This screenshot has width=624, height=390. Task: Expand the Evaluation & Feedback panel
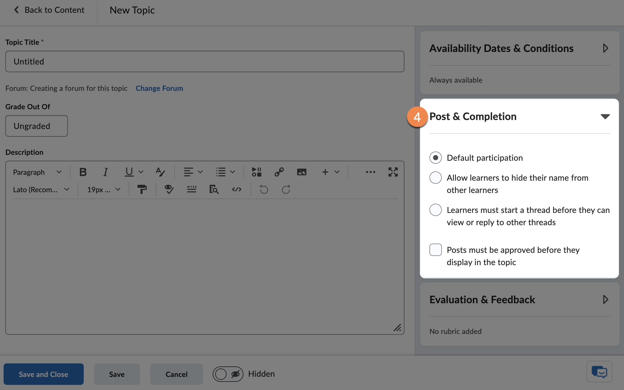[606, 299]
